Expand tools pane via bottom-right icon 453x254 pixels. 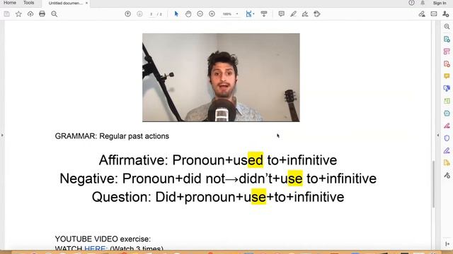pyautogui.click(x=447, y=244)
